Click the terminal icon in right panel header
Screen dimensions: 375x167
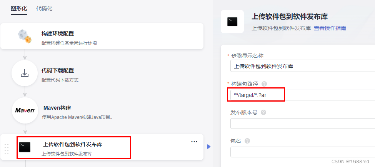[x=232, y=22]
